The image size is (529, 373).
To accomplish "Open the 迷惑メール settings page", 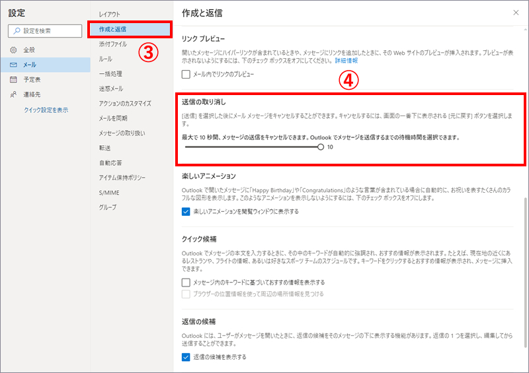I will point(112,88).
